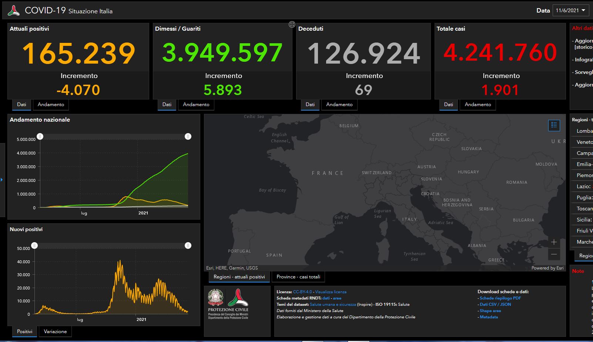Show the Variazione tab in Nuovi positivi
Screen dimensions: 593x342
pyautogui.click(x=55, y=332)
